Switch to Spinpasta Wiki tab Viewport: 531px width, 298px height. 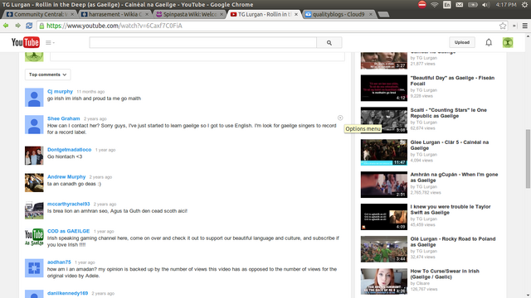click(x=189, y=14)
